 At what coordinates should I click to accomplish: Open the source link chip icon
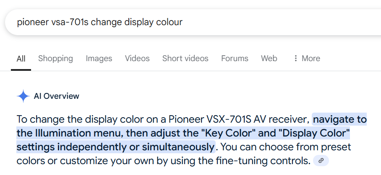[x=321, y=161]
